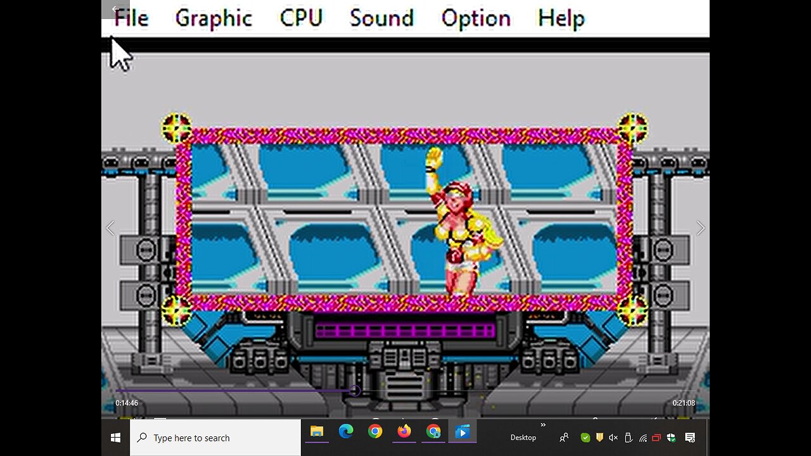This screenshot has width=811, height=456.
Task: Open the Windows Security shield icon
Action: pos(671,438)
